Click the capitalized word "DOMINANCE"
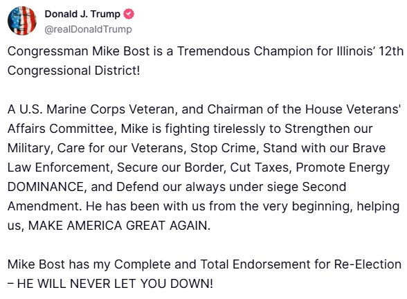The width and height of the screenshot is (407, 299). tap(46, 187)
